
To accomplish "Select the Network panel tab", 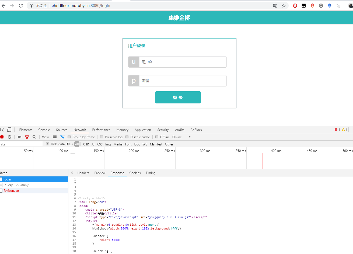I will (x=80, y=130).
